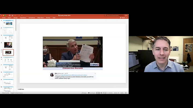Viewport: 193px width, 108px height.
Task: Select slide 1 thumbnail
Action: tap(8, 23)
